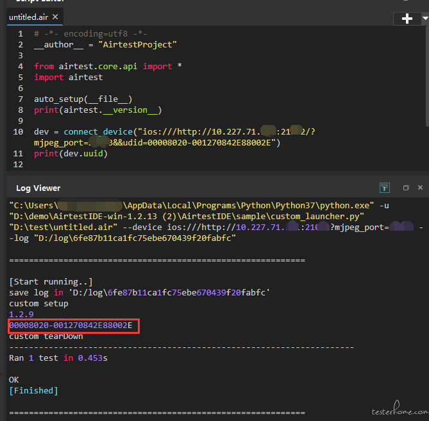Click the UDID output 00008020-001270842E88002E
This screenshot has height=421, width=429.
coord(71,326)
